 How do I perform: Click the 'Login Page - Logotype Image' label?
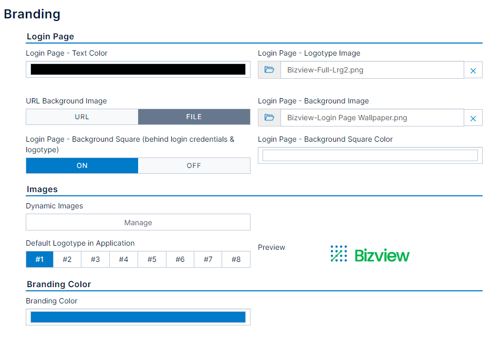(309, 54)
